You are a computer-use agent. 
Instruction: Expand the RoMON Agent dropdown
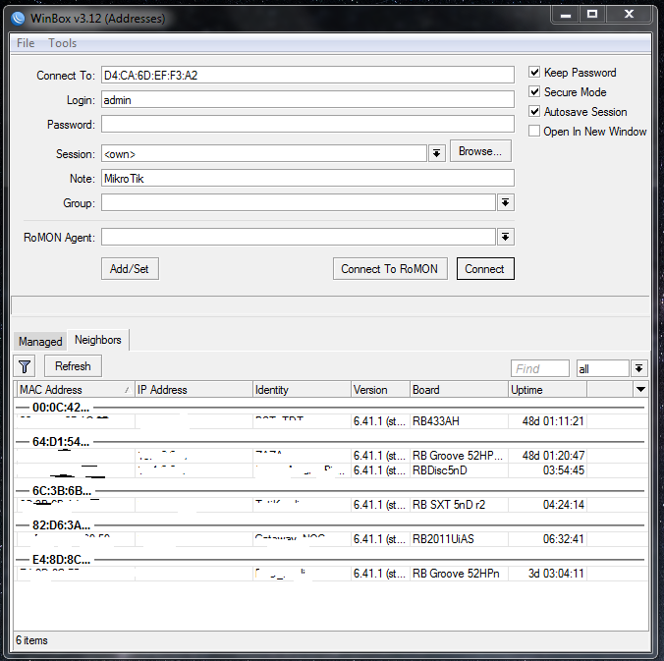pos(506,237)
